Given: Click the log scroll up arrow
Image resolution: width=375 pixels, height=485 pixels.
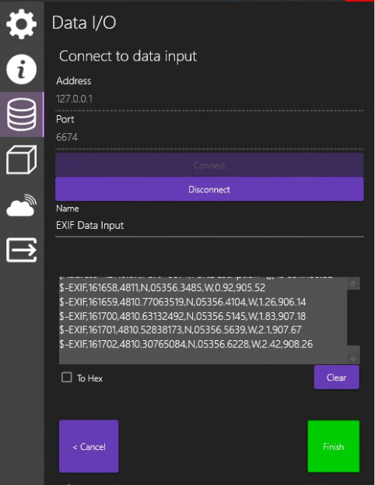Looking at the screenshot, I should pyautogui.click(x=353, y=283).
